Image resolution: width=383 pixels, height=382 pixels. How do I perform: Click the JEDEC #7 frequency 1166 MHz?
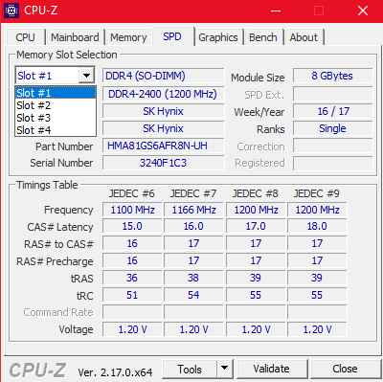pos(193,210)
